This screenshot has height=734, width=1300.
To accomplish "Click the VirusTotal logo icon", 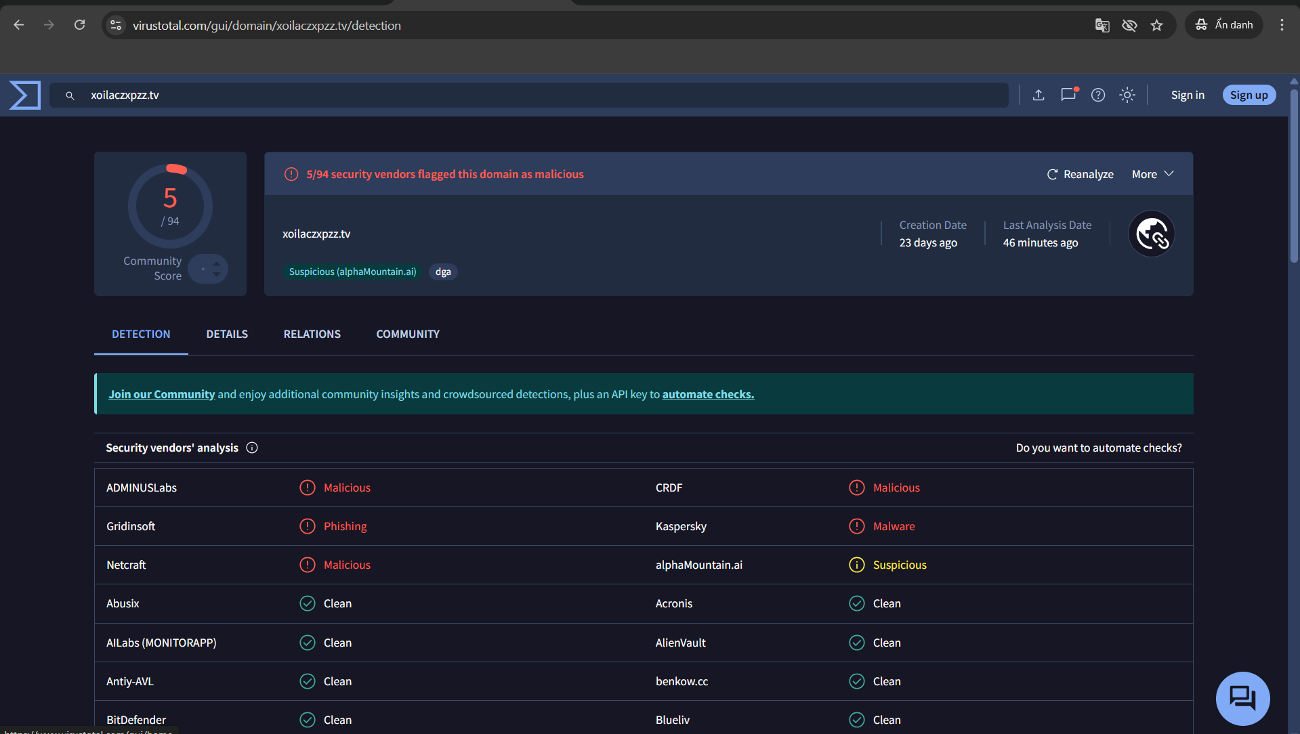I will pos(25,95).
